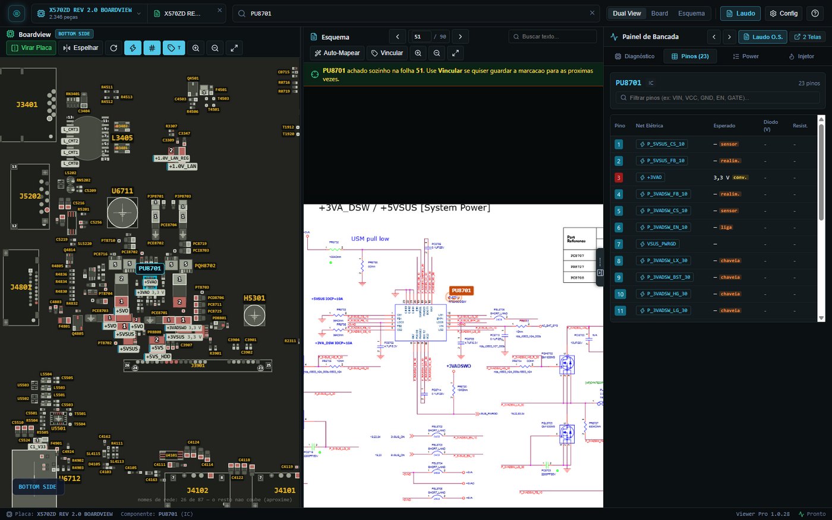Screen dimensions: 832x520
Task: Open help with the question mark icon
Action: (815, 13)
